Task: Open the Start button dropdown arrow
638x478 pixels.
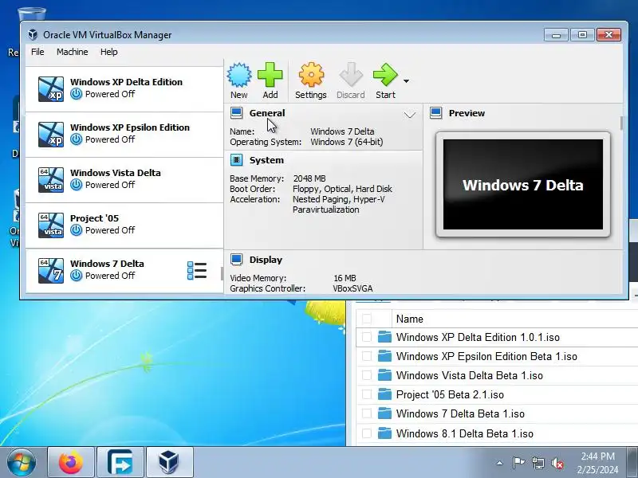Action: coord(406,81)
